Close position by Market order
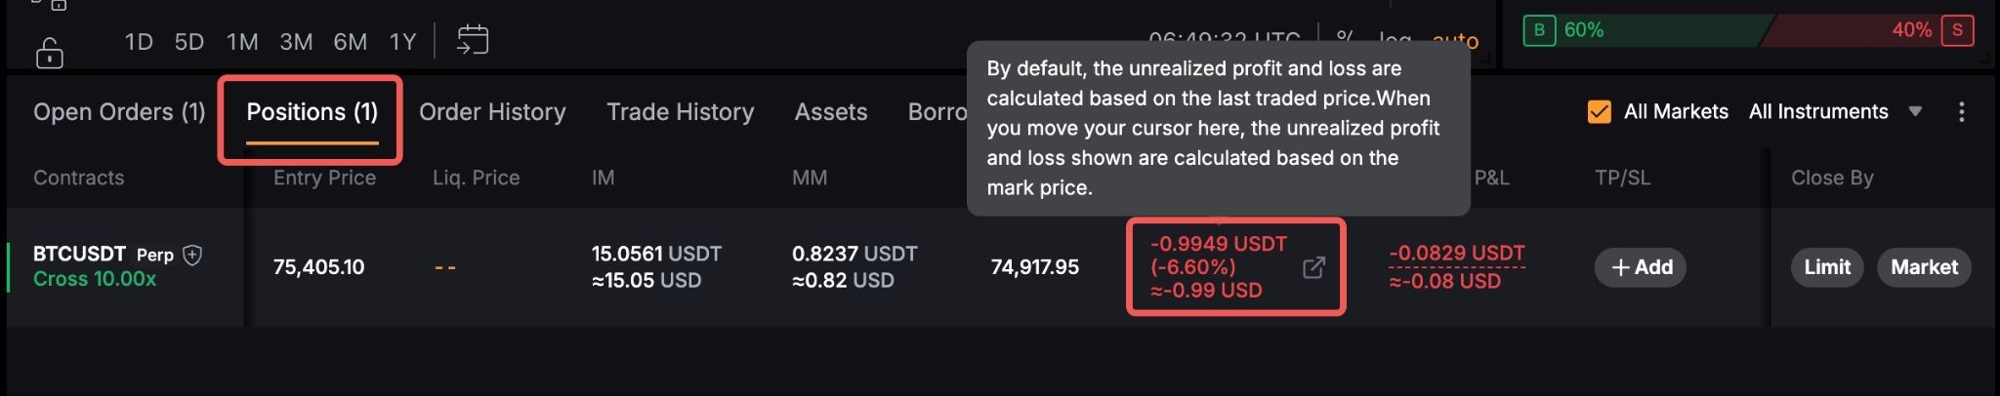The height and width of the screenshot is (396, 2000). click(x=1924, y=267)
